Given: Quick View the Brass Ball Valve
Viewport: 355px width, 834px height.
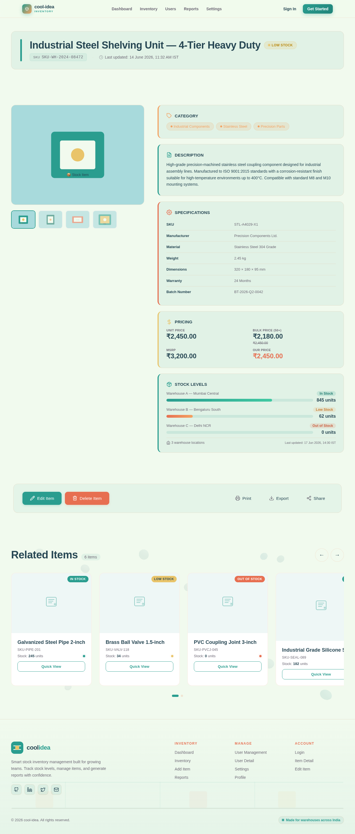Looking at the screenshot, I should tap(140, 666).
